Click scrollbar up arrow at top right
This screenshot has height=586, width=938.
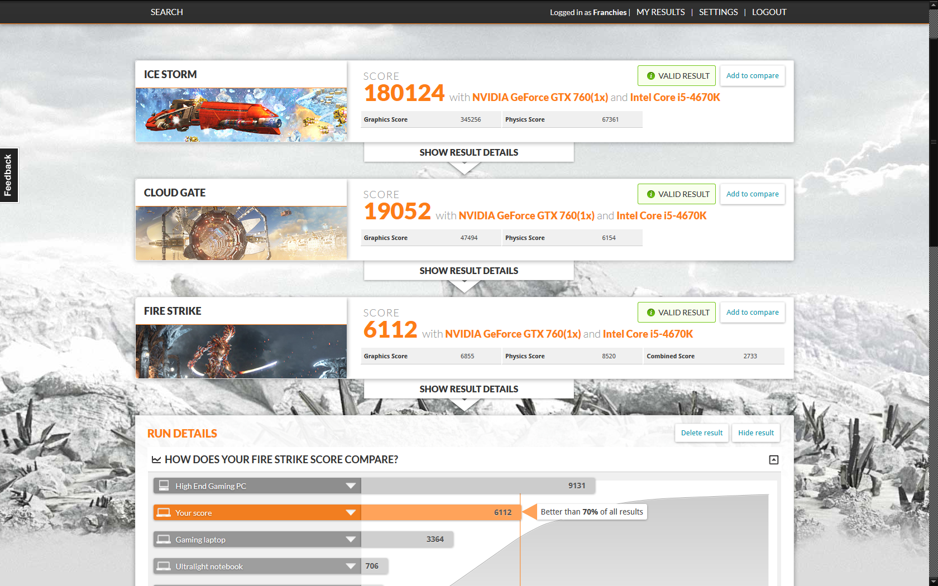(934, 4)
